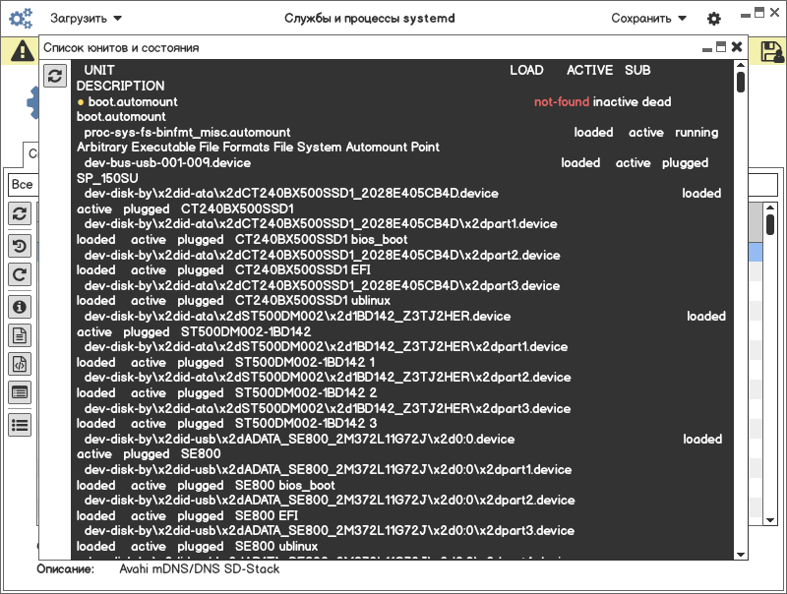Click the systemd gears application icon
The image size is (787, 594).
[20, 18]
